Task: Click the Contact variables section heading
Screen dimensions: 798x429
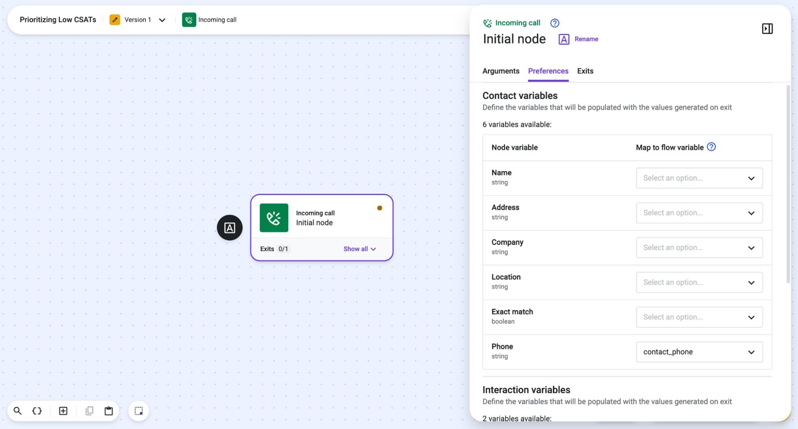Action: (519, 96)
